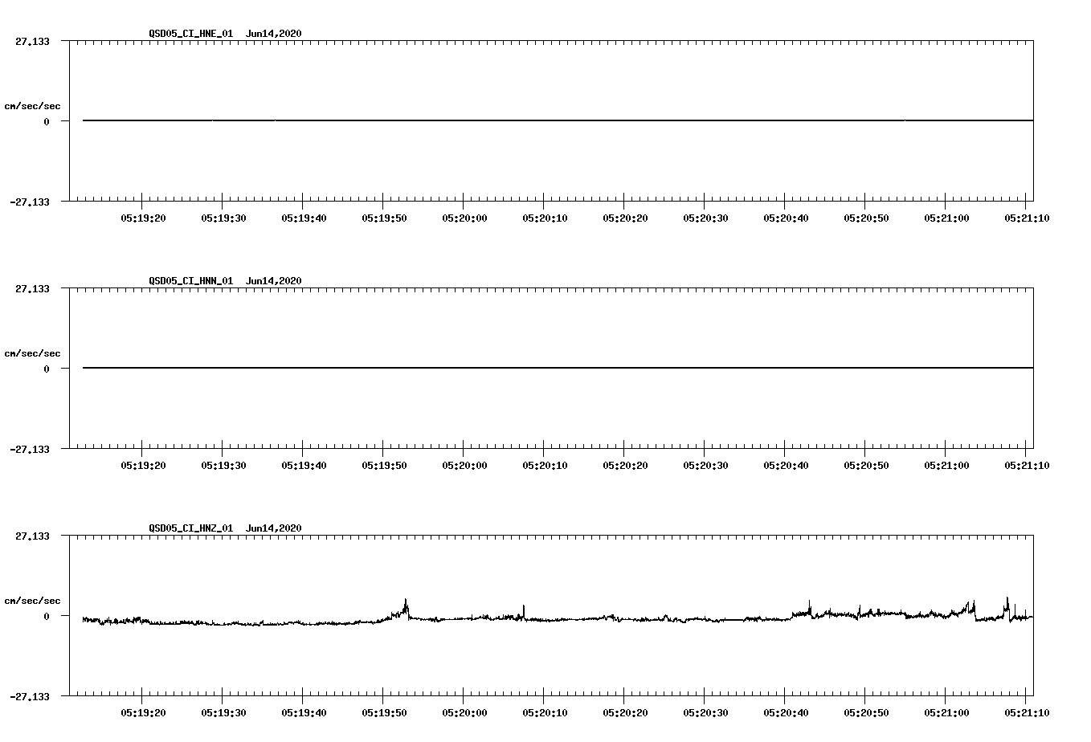Viewport: 1091px width, 742px height.
Task: Click the 05:19:30 time label under HNN plot
Action: pos(224,465)
